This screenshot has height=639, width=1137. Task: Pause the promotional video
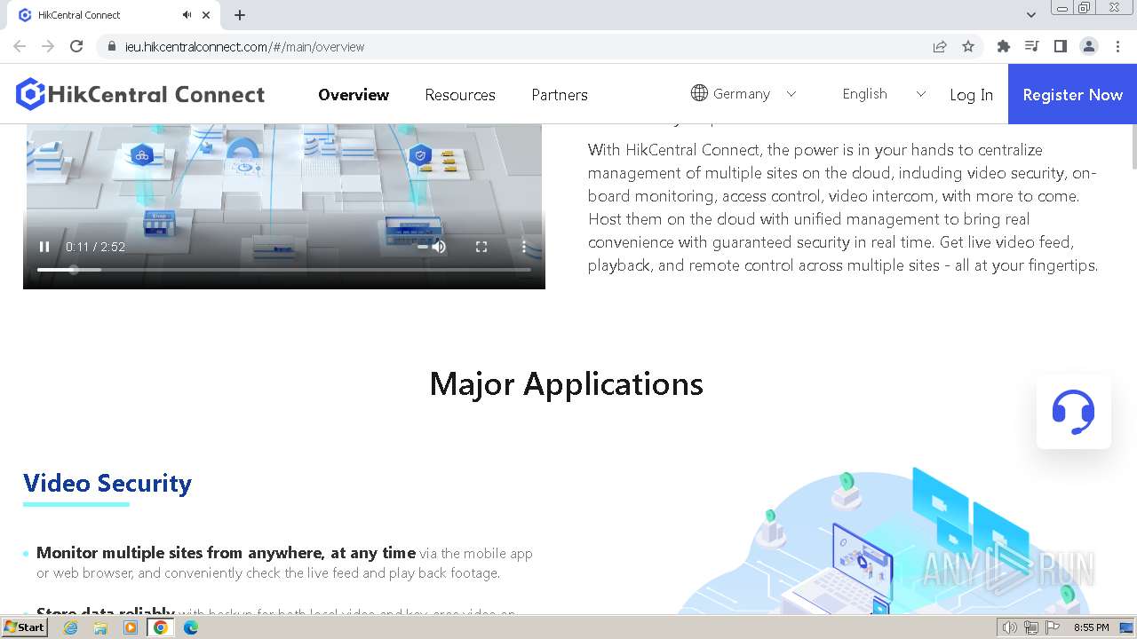click(44, 247)
